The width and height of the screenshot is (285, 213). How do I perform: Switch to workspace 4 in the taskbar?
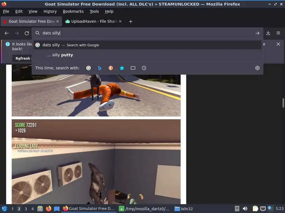(x=33, y=209)
